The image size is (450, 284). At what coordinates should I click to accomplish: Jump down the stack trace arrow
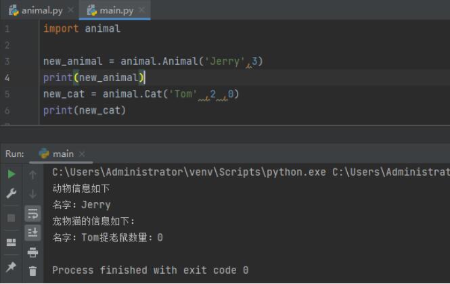[32, 194]
